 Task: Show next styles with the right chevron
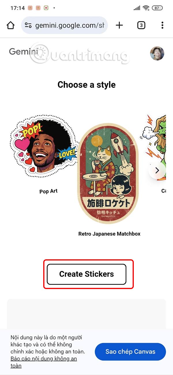click(x=157, y=170)
